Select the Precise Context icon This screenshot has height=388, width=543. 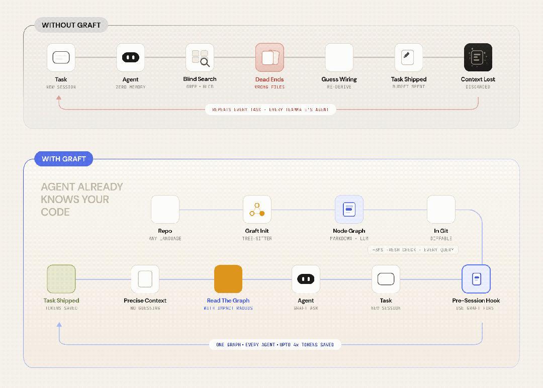(145, 279)
